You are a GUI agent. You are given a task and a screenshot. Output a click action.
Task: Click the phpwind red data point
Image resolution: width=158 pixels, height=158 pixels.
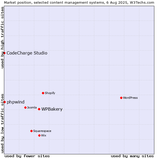tap(4, 102)
